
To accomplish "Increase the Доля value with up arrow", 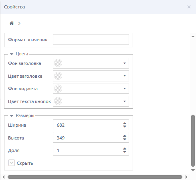I will point(125,149).
